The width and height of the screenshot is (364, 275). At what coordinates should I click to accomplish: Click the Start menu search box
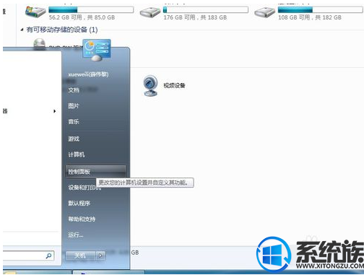click(27, 256)
